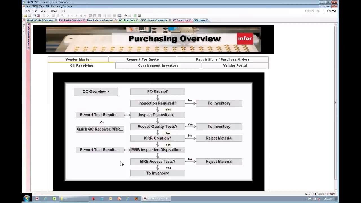361x203 pixels.
Task: Click Record Test Results beside Inspect Disposition
Action: point(100,115)
